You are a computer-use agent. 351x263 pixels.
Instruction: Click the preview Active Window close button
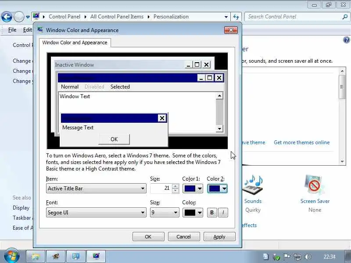219,78
